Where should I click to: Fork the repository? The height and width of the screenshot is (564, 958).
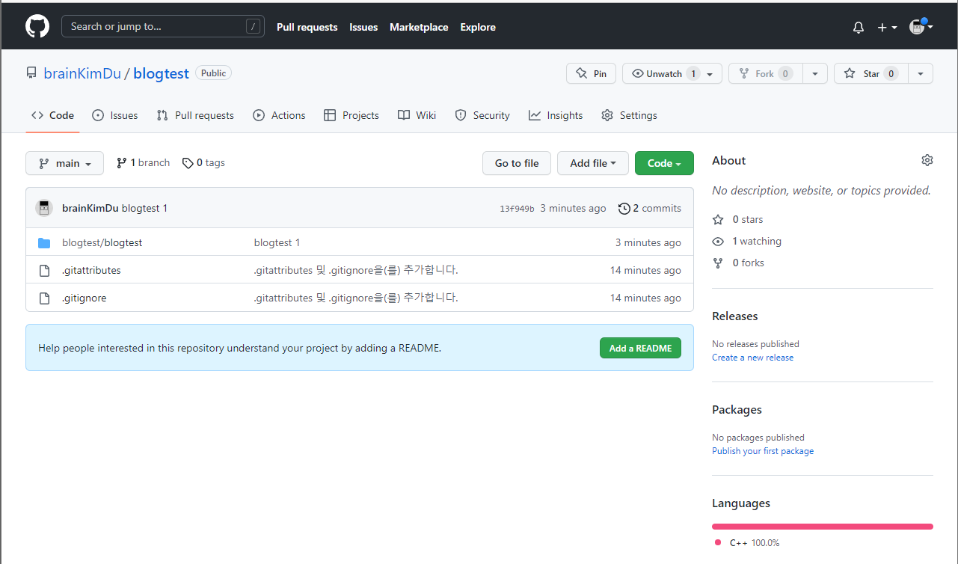[766, 73]
